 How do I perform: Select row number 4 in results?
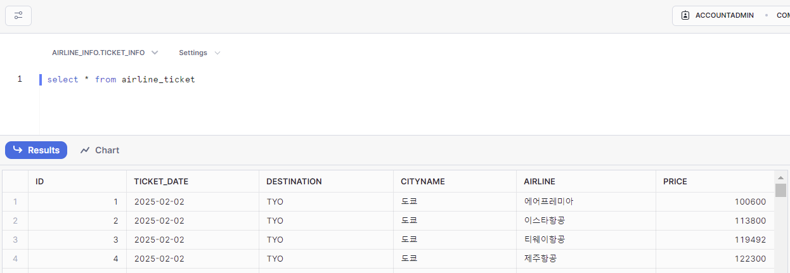[x=15, y=259]
